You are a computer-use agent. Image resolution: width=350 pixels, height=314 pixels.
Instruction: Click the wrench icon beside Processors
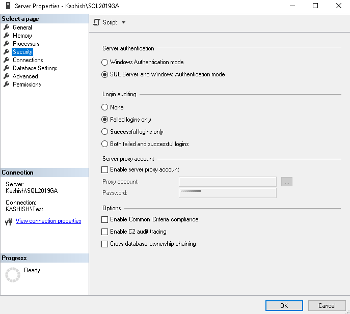(x=7, y=44)
